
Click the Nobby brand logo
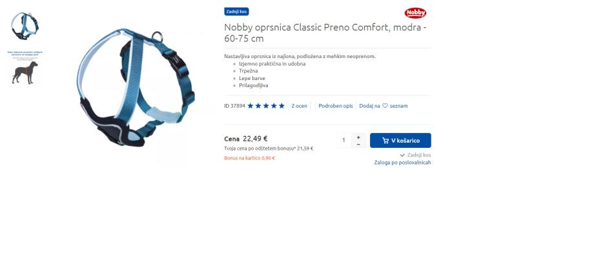pyautogui.click(x=415, y=14)
